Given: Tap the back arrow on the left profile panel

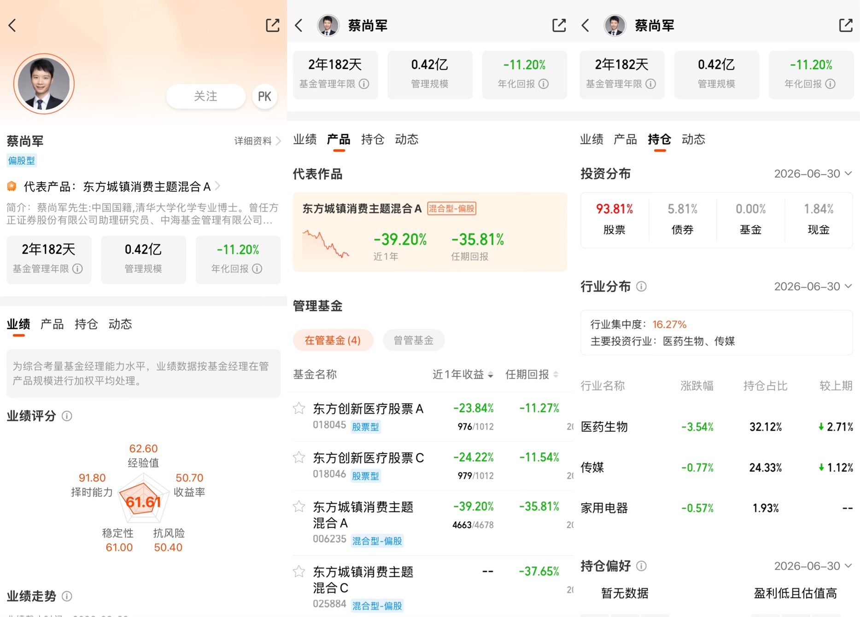Looking at the screenshot, I should click(x=12, y=25).
